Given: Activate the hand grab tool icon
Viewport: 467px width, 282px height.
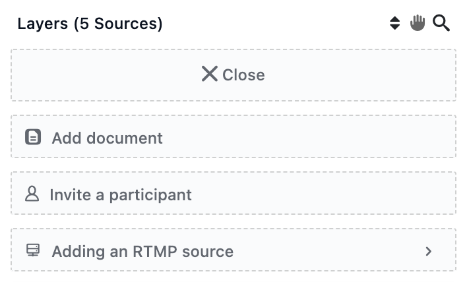Looking at the screenshot, I should coord(418,22).
